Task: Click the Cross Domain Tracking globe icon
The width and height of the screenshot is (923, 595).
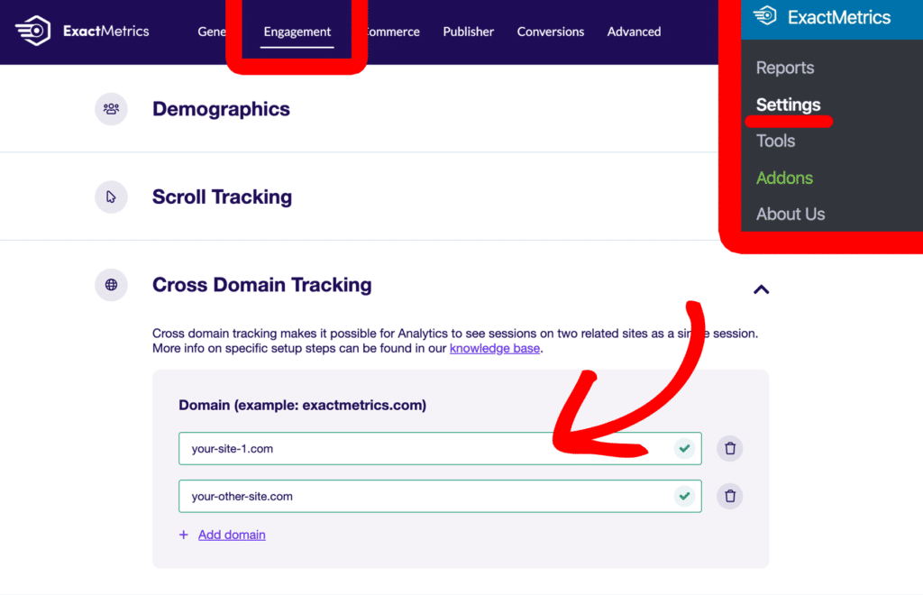Action: click(x=111, y=285)
